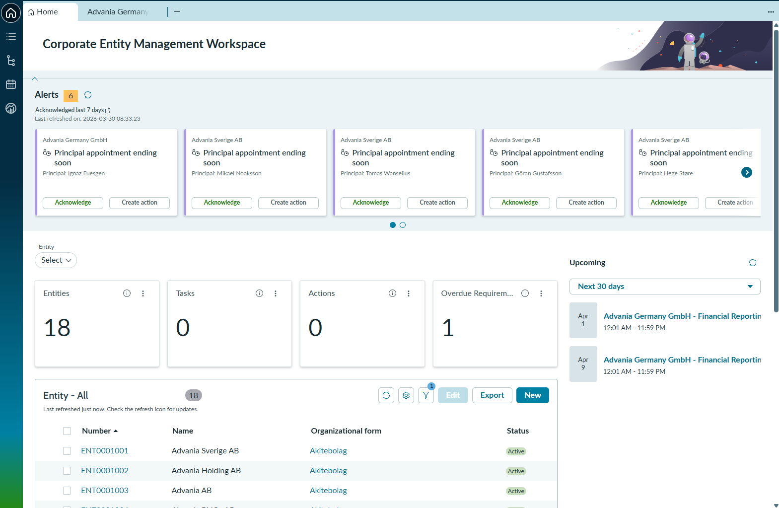Show info for Actions card
The image size is (779, 508).
pos(393,293)
